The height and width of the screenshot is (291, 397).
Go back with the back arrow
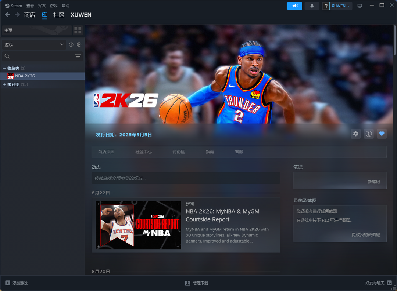coord(7,15)
